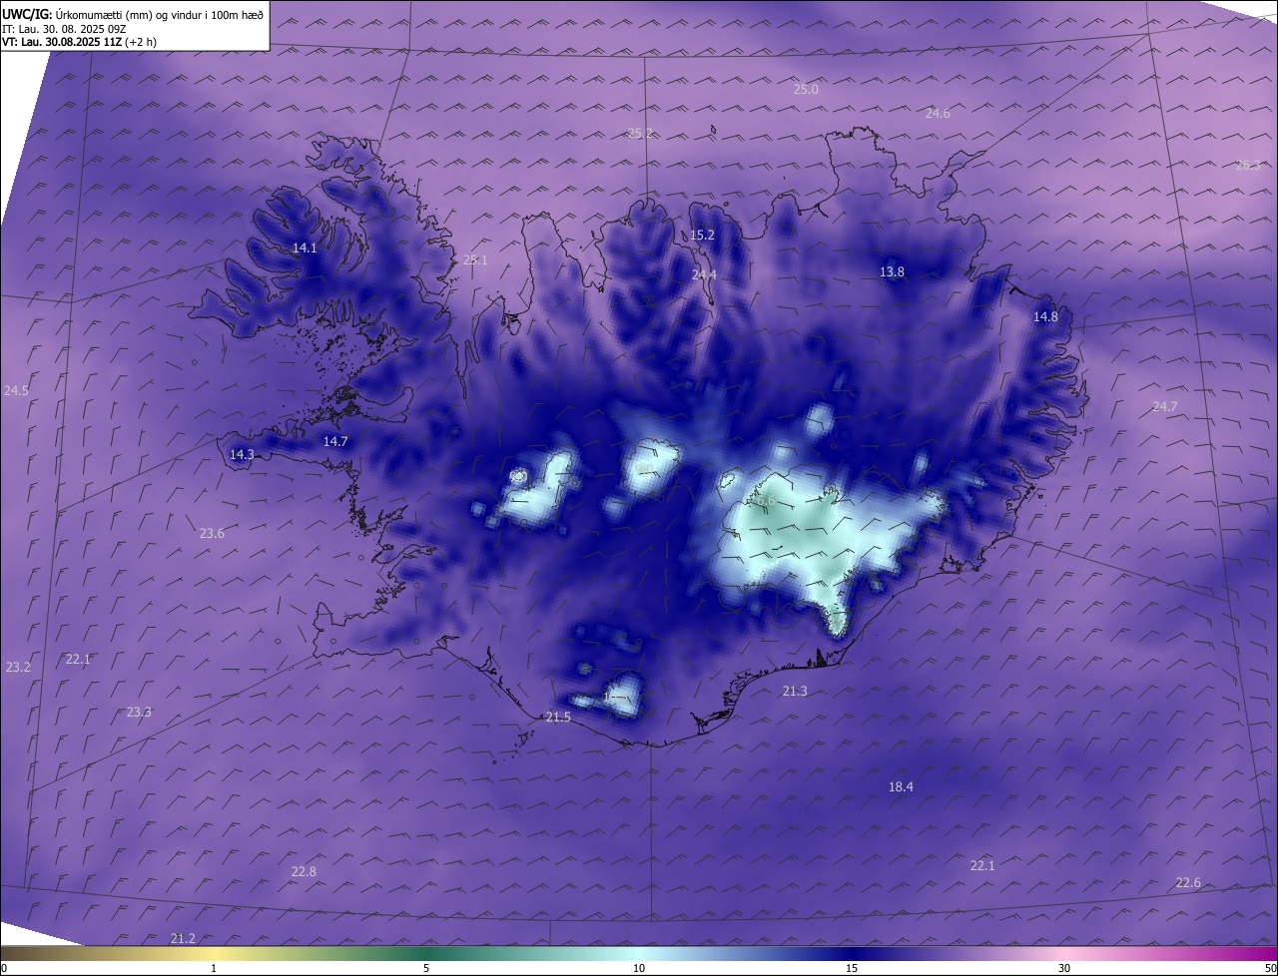
Task: Click the color scale tick label 30
Action: (1064, 968)
